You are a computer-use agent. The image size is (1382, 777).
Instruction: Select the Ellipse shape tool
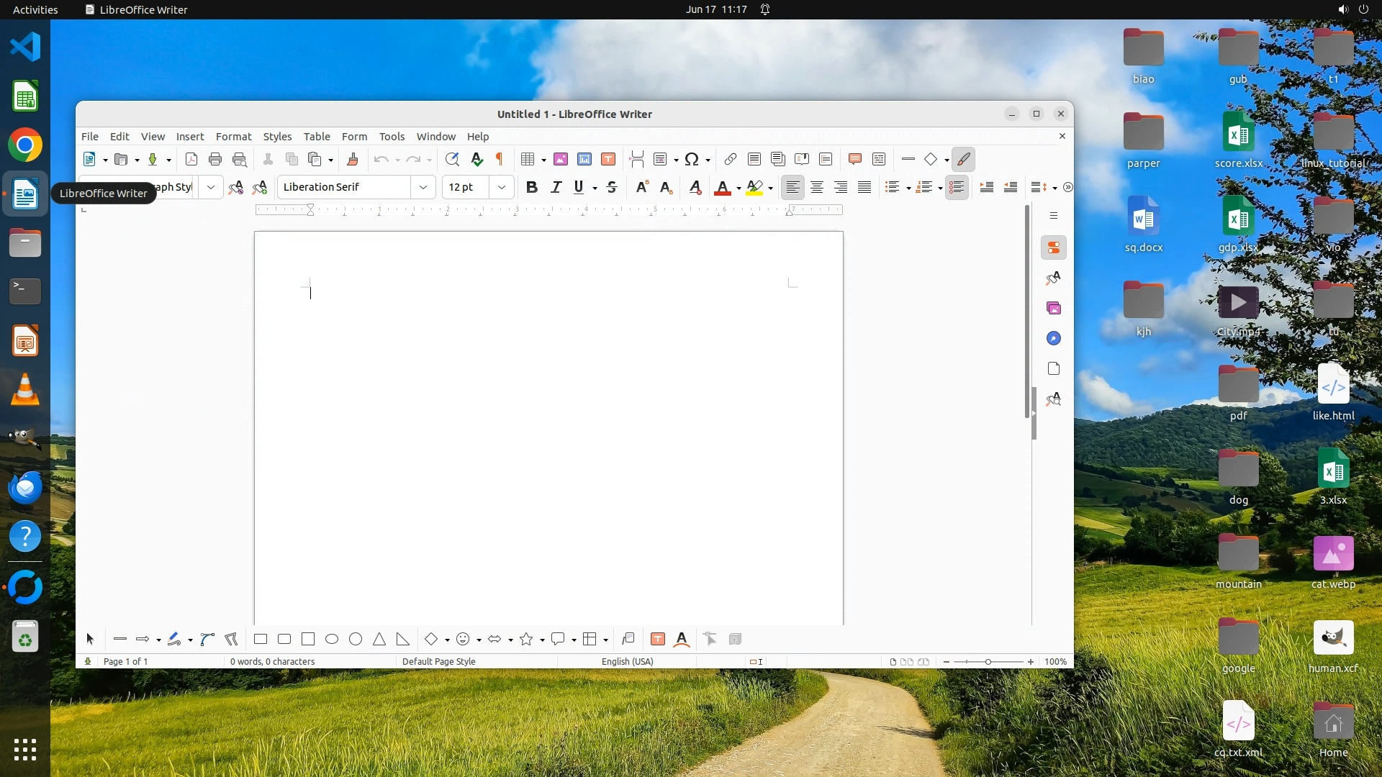pos(332,640)
